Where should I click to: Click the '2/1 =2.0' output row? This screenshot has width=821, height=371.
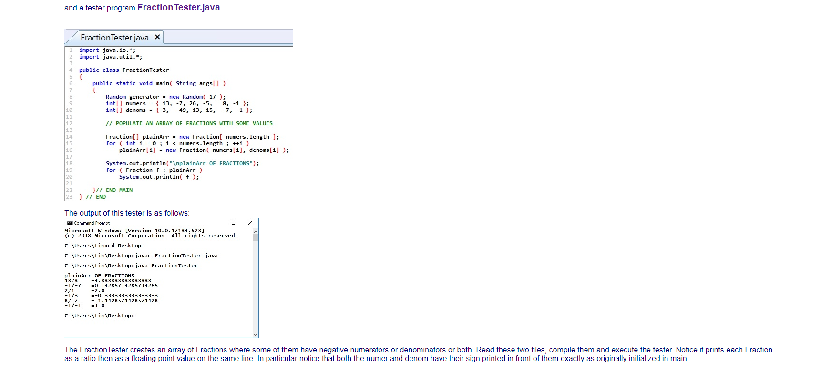pos(84,291)
